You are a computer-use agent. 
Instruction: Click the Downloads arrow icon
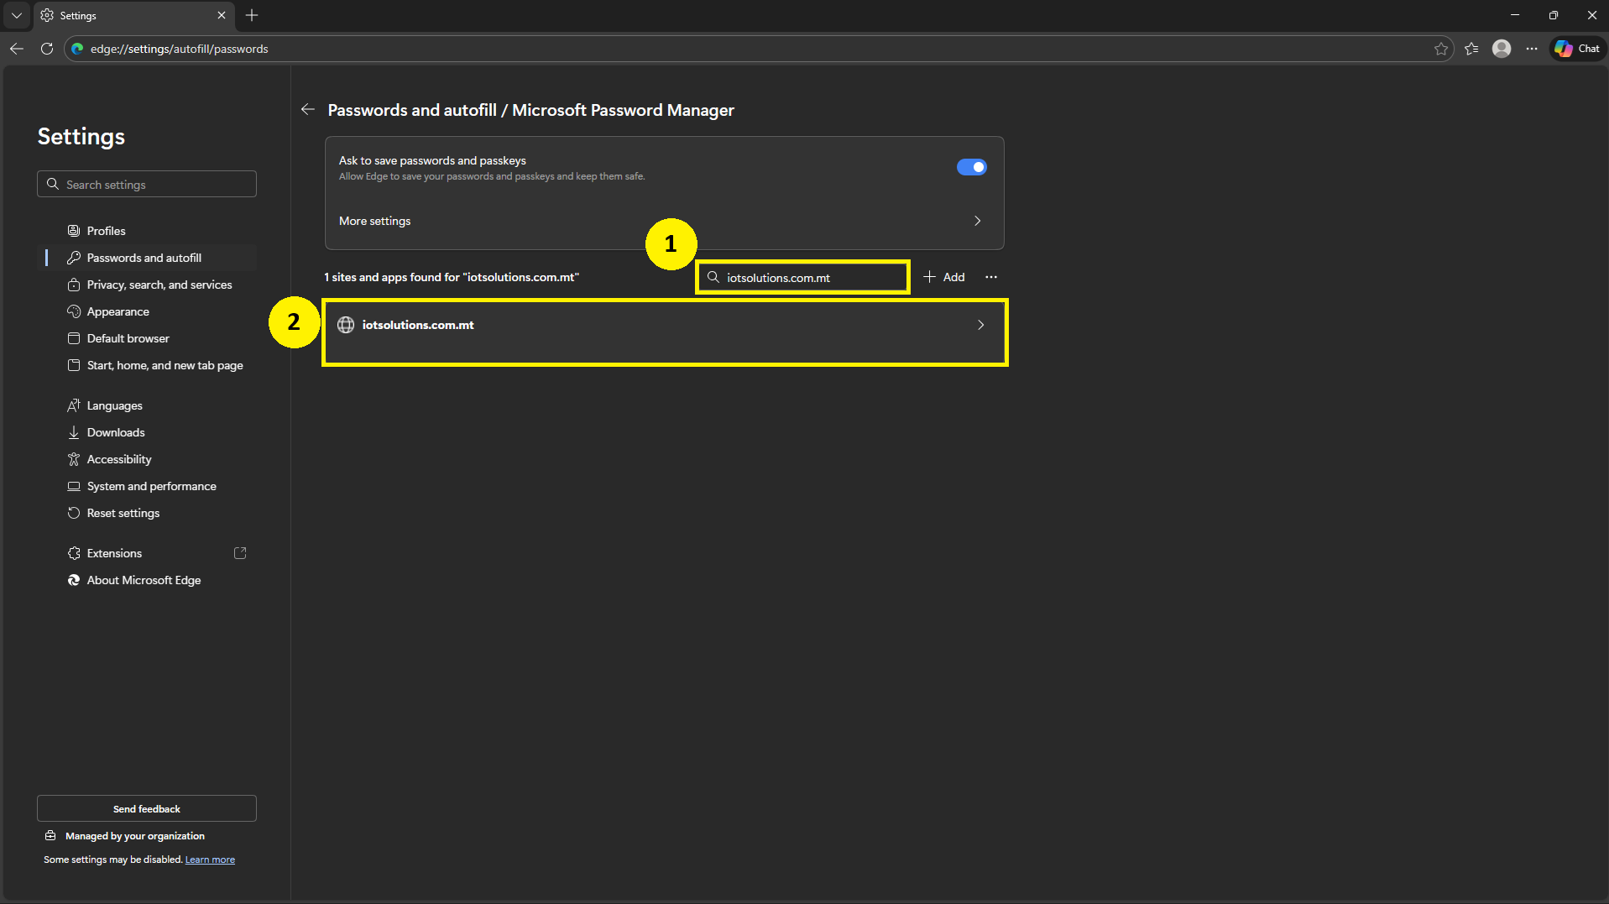coord(74,432)
